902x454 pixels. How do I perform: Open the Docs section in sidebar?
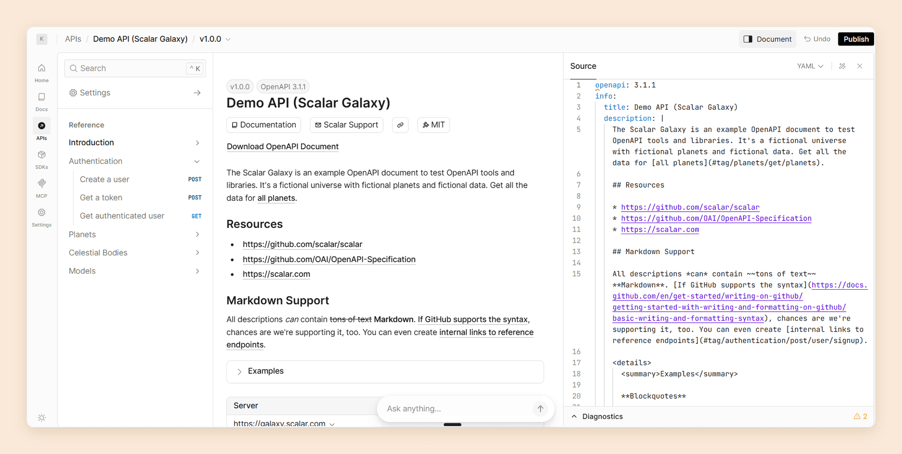click(42, 102)
